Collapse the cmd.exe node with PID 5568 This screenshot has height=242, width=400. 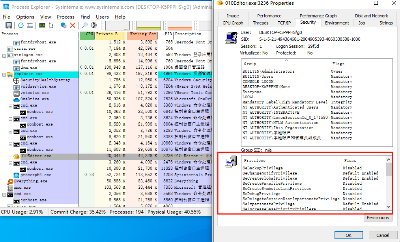4,195
